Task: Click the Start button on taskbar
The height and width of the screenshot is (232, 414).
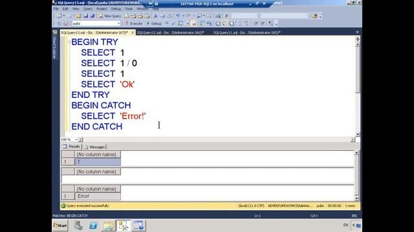Action: pyautogui.click(x=60, y=226)
